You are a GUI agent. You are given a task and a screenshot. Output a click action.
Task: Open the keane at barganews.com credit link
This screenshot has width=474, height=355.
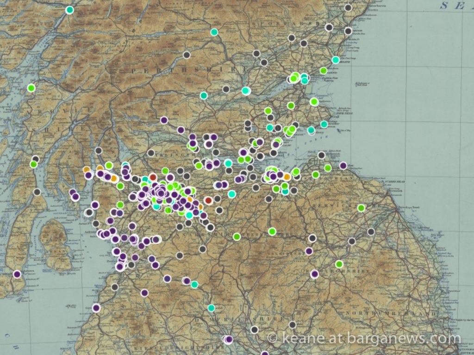click(x=365, y=338)
